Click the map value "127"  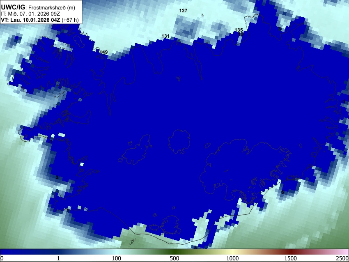[x=183, y=11]
